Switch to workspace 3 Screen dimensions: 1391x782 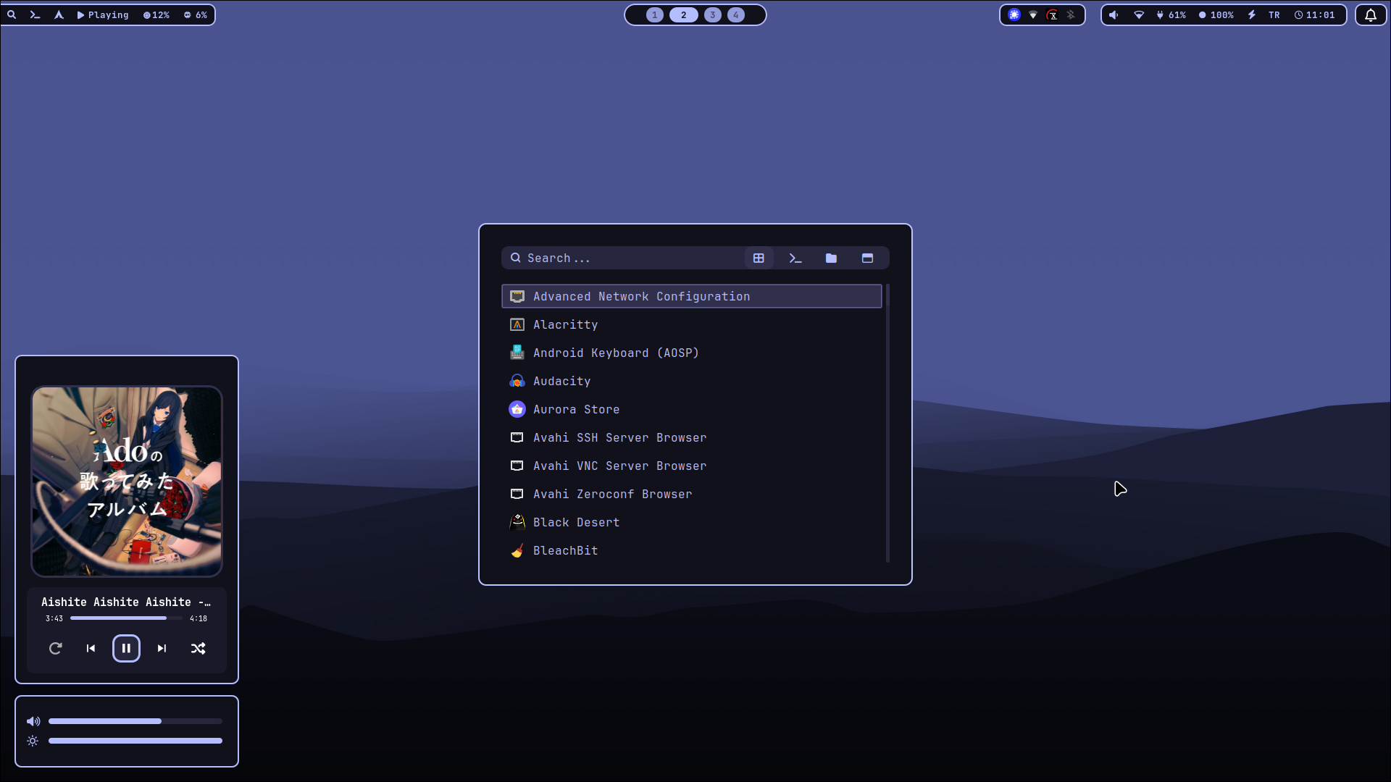(713, 14)
